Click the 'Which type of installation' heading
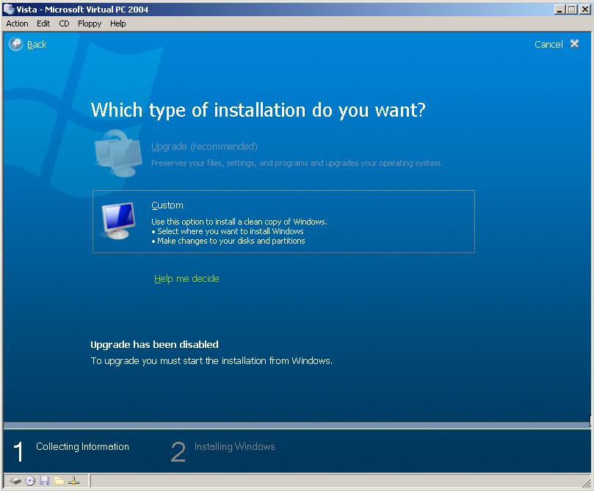The image size is (594, 491). (258, 110)
